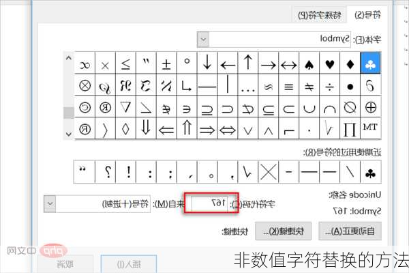The height and width of the screenshot is (273, 409).
Task: Select the exclamation mark in recently used symbols
Action: 125,172
